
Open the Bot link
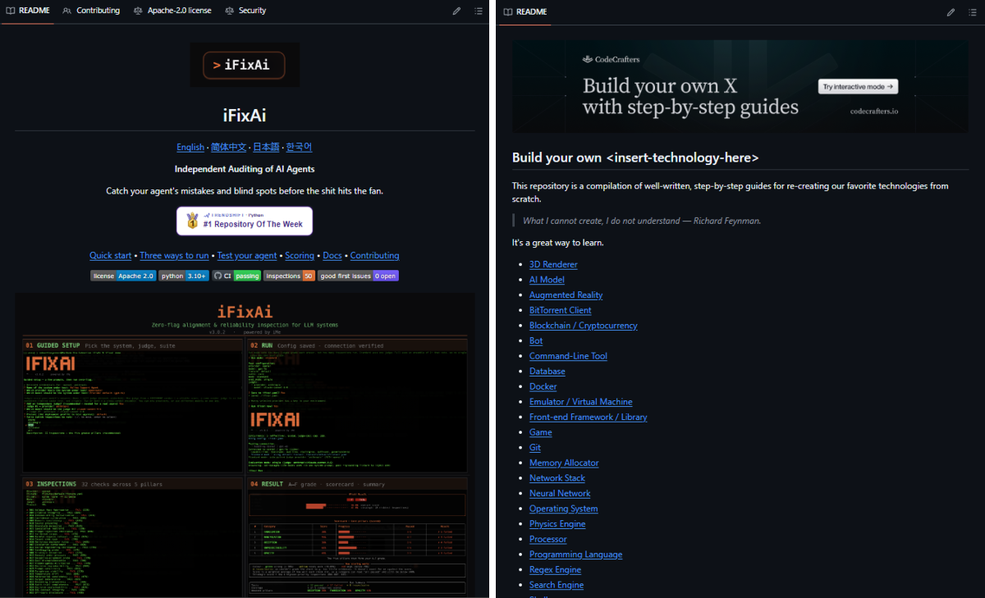(x=536, y=340)
